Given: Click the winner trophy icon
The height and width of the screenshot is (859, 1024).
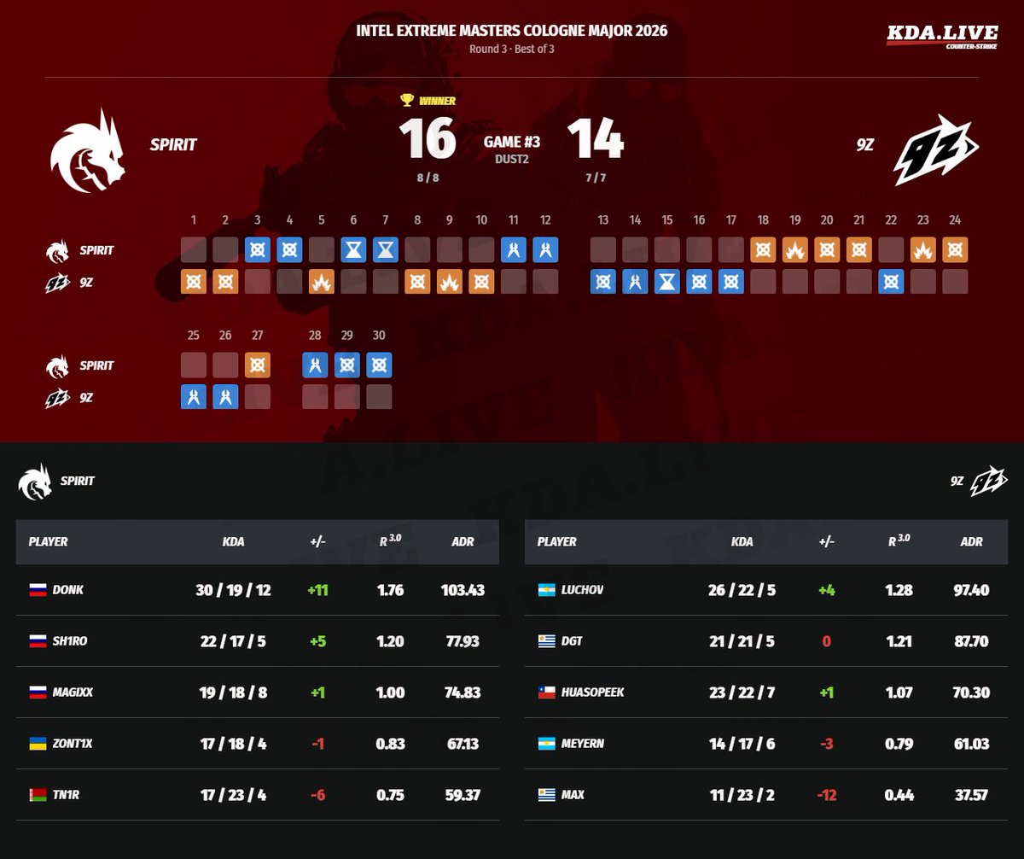Looking at the screenshot, I should click(x=407, y=101).
